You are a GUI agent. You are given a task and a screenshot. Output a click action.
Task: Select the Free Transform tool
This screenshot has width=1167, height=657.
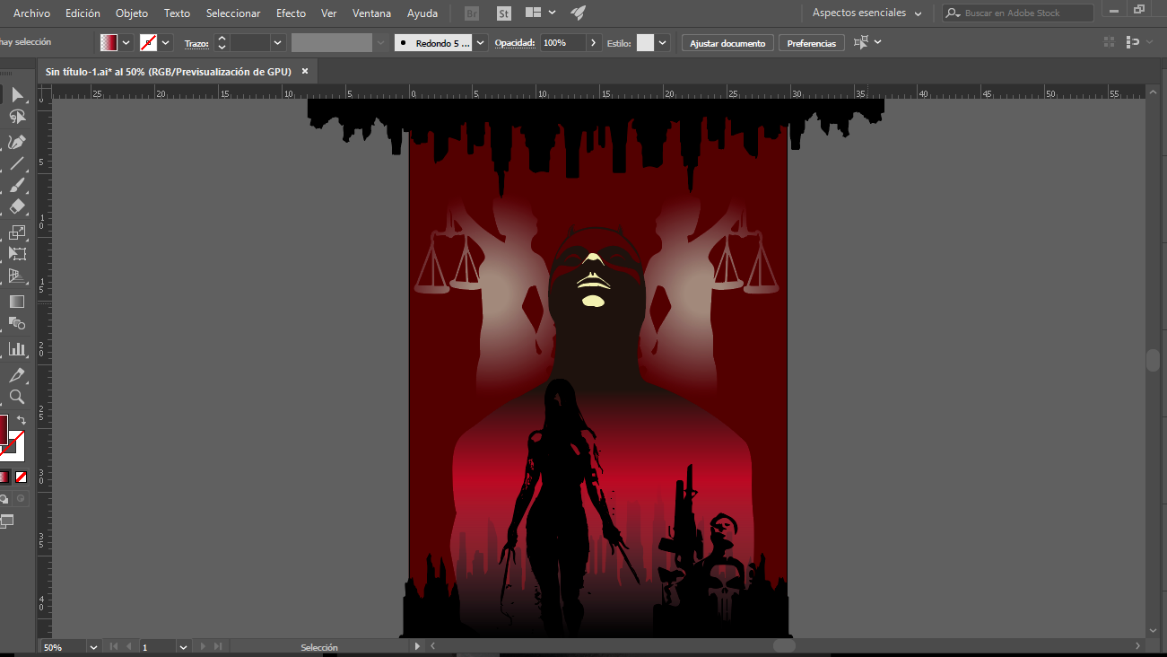[x=17, y=254]
